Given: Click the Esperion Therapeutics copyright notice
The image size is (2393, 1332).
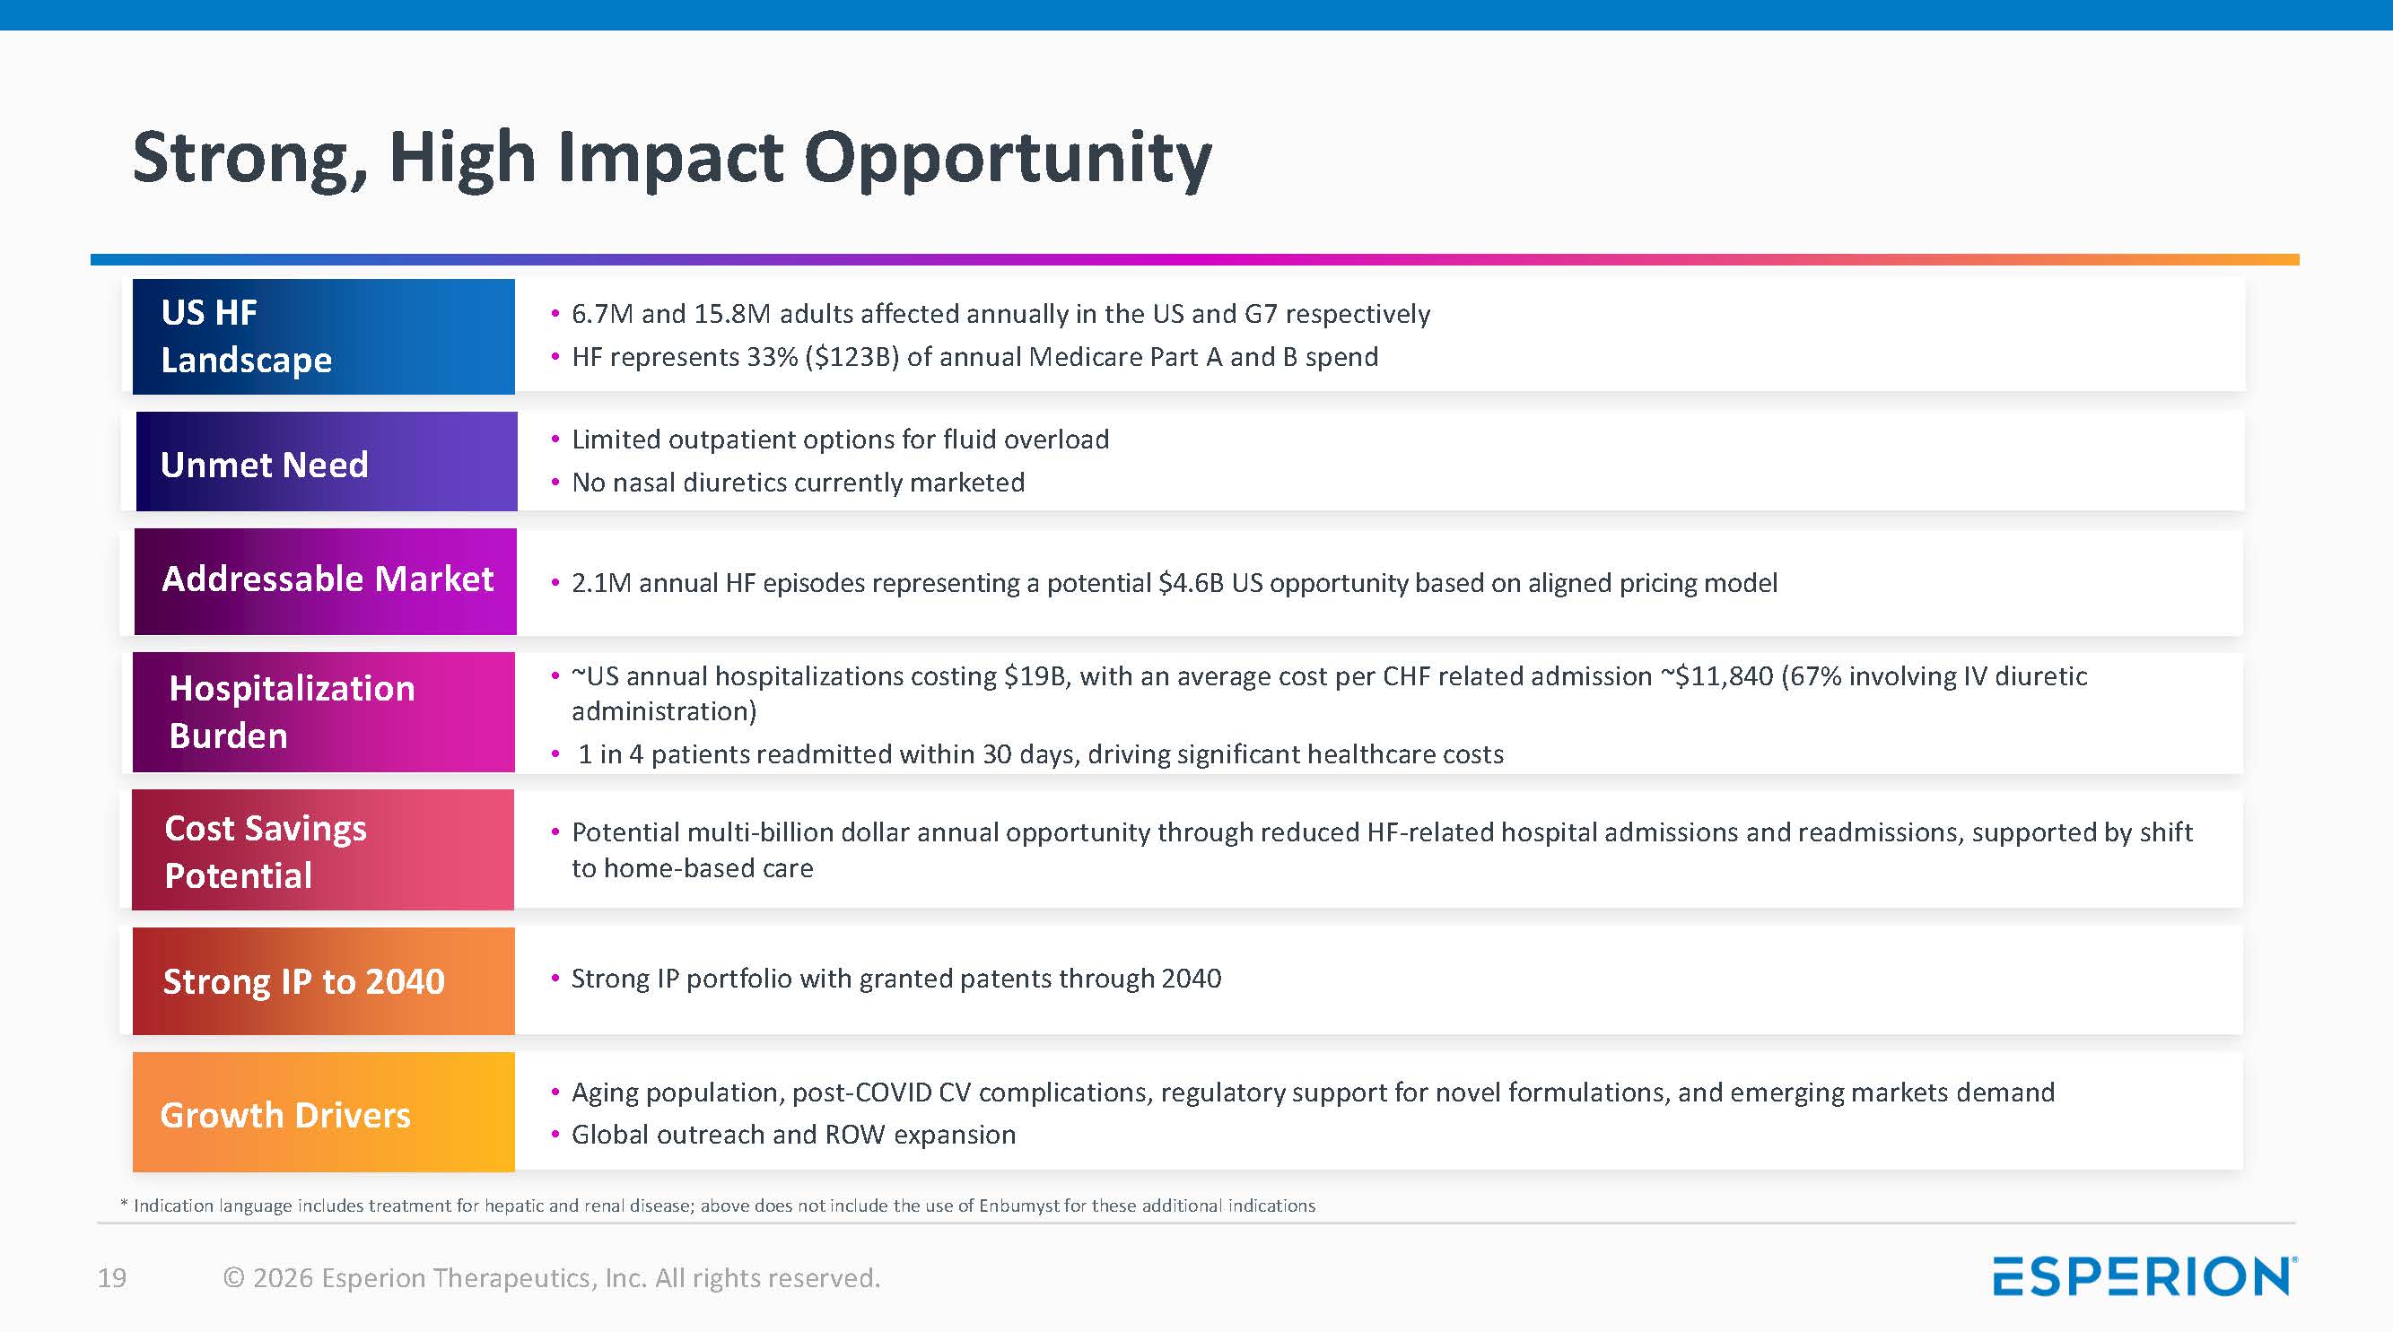Looking at the screenshot, I should tap(551, 1278).
